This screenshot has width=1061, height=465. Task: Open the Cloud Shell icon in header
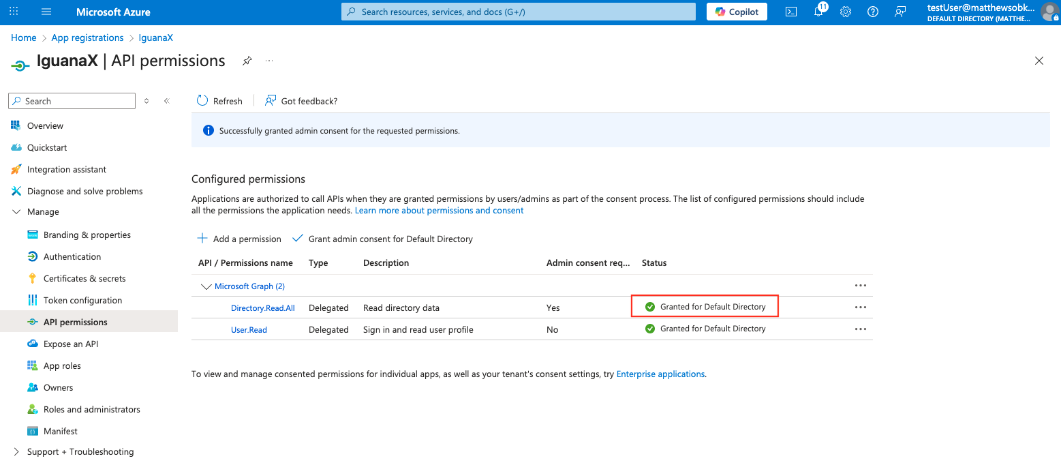(x=791, y=12)
